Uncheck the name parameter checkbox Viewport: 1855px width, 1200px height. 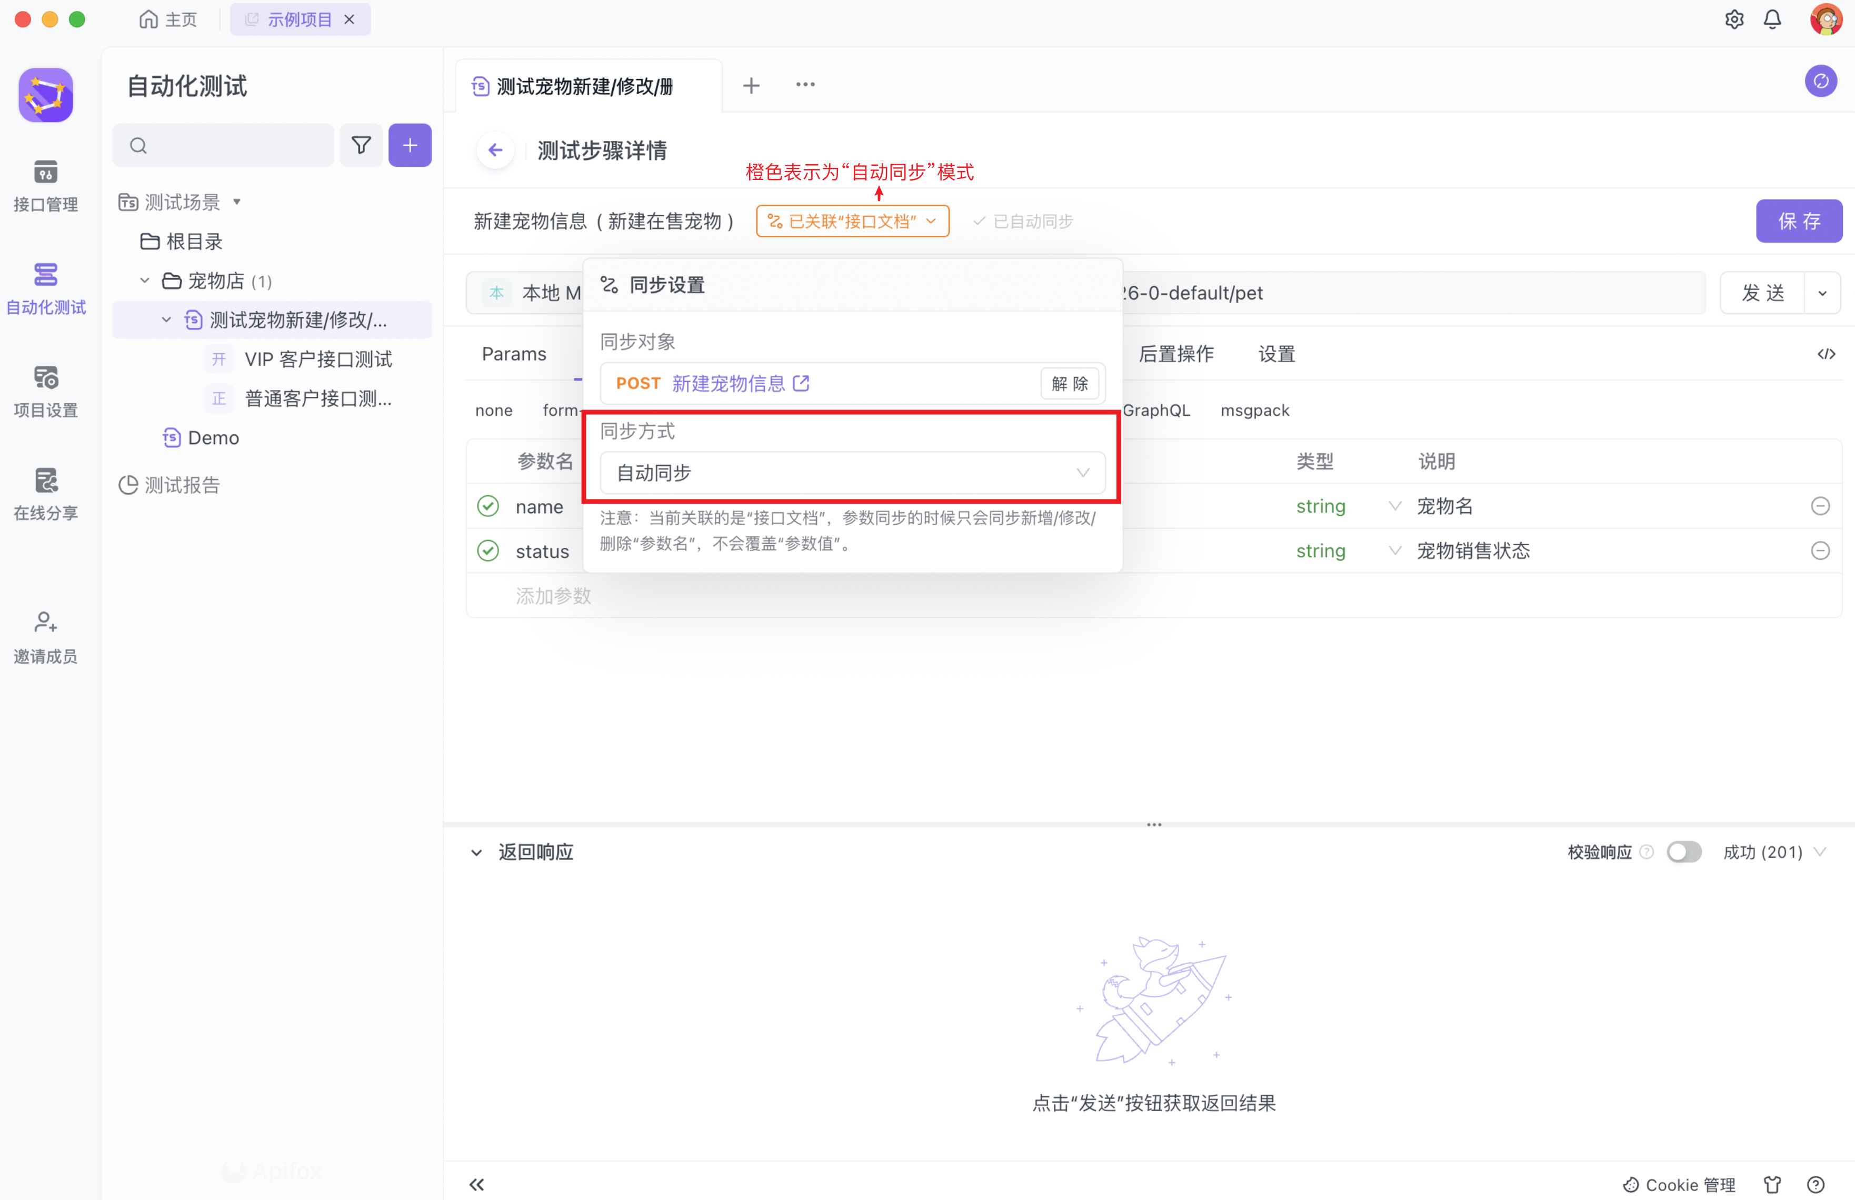click(x=488, y=506)
